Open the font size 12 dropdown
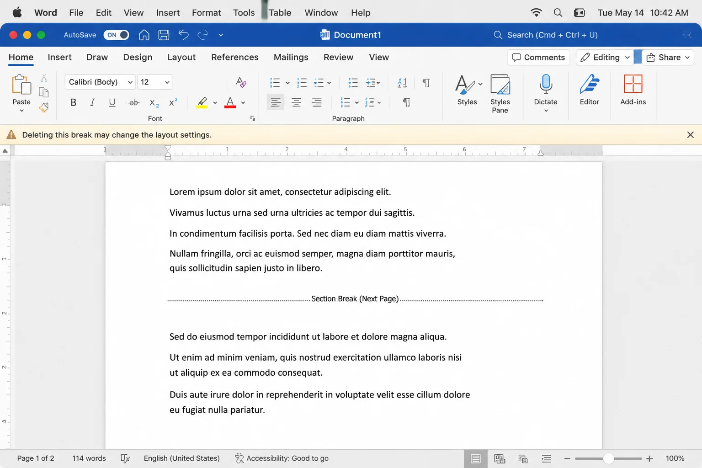Viewport: 702px width, 468px height. [155, 82]
